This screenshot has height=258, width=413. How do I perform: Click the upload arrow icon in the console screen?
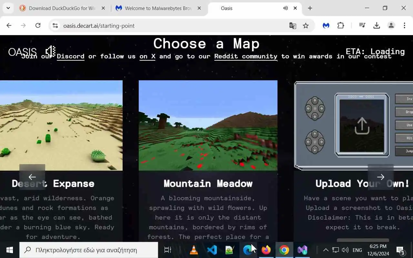pyautogui.click(x=362, y=126)
